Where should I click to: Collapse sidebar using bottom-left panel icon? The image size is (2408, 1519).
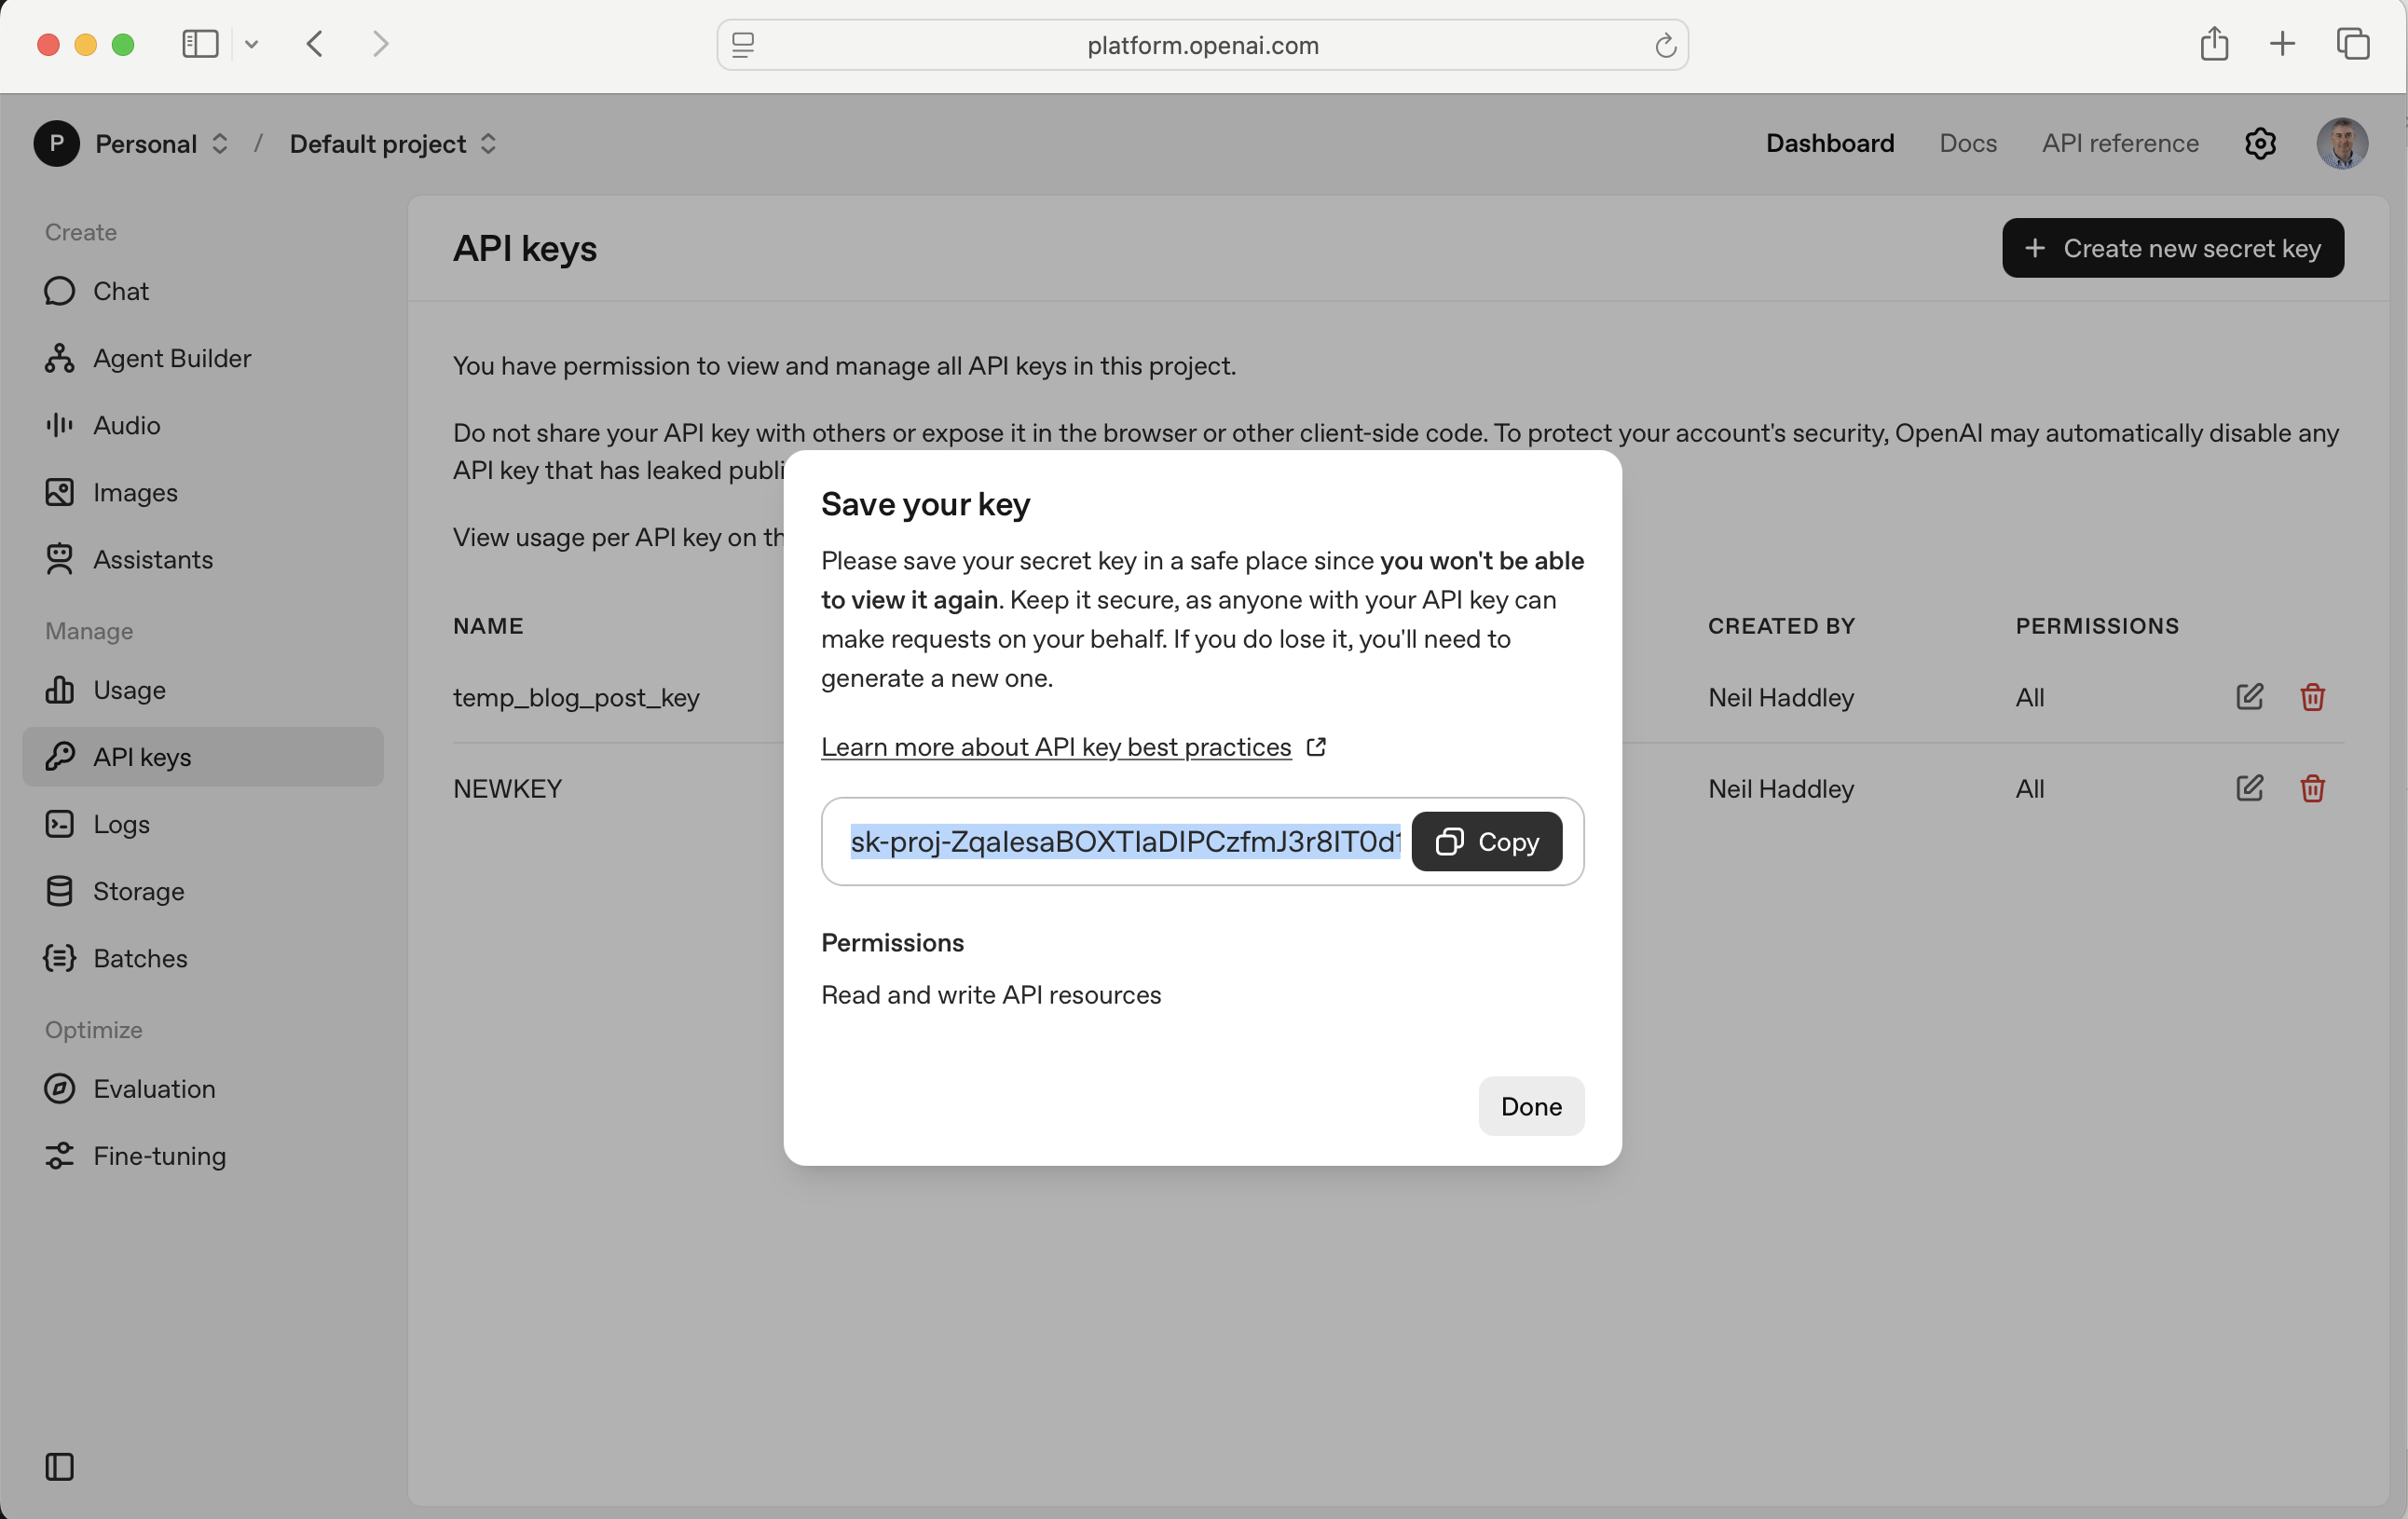[59, 1466]
